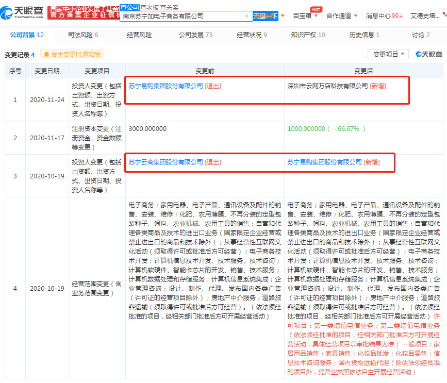Open 苏宁云商集团股份有限公司 link marked 退出
This screenshot has width=447, height=383.
tap(165, 162)
